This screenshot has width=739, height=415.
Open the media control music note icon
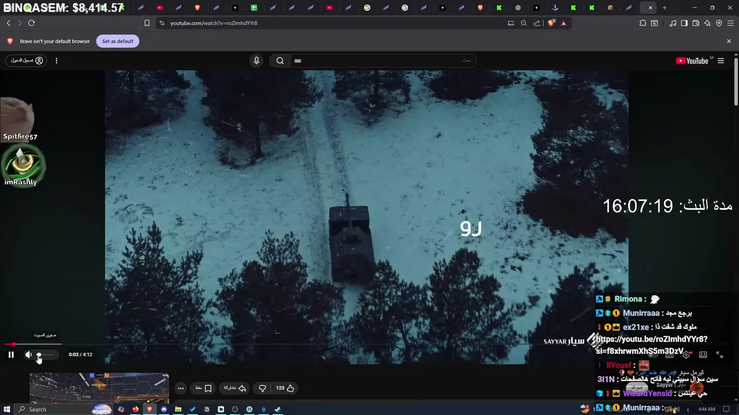(x=673, y=23)
